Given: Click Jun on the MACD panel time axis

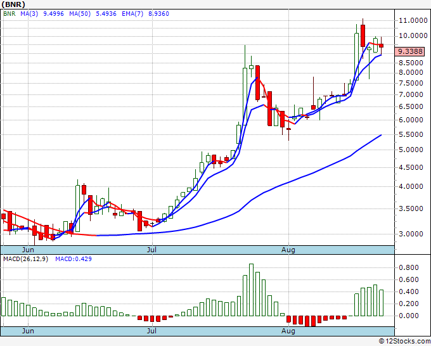Looking at the screenshot, I should point(28,331).
